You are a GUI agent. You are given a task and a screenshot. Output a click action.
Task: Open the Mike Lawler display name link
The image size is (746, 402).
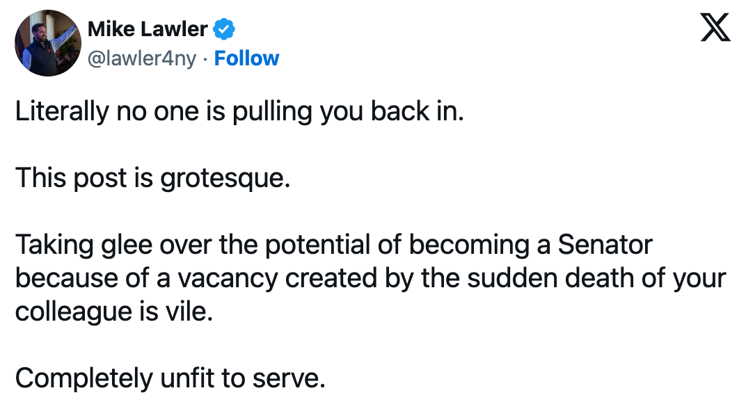tap(148, 29)
